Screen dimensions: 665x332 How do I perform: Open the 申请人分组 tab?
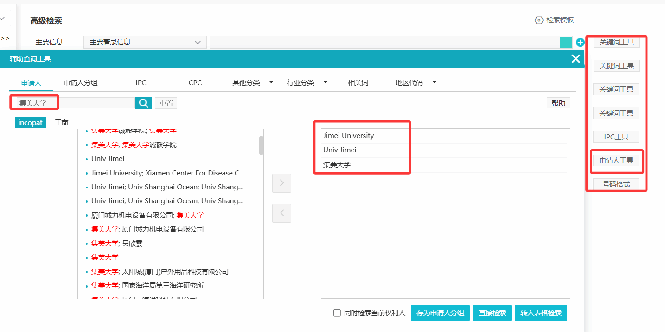[81, 83]
